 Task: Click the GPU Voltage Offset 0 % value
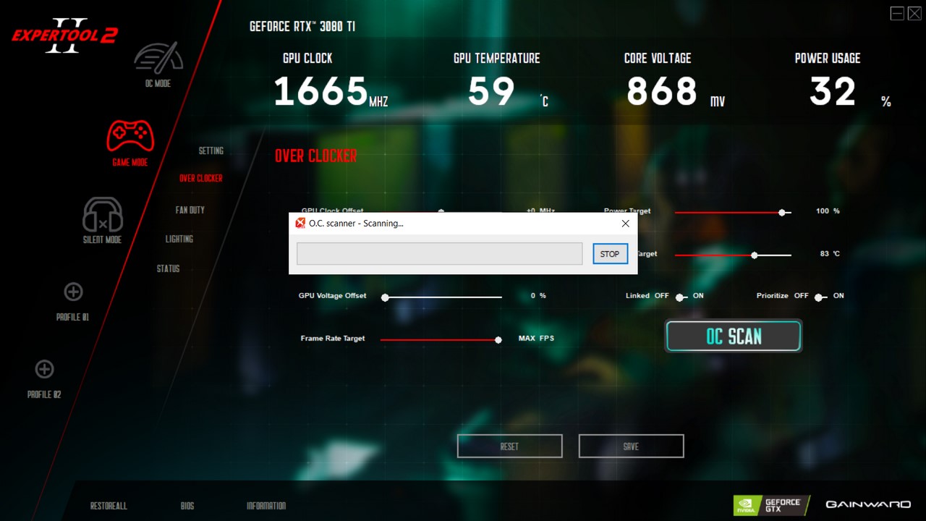(x=538, y=296)
